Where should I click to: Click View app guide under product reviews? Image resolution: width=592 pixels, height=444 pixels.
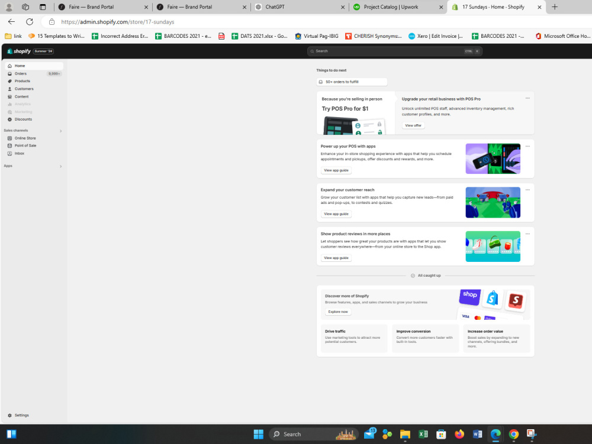click(336, 258)
